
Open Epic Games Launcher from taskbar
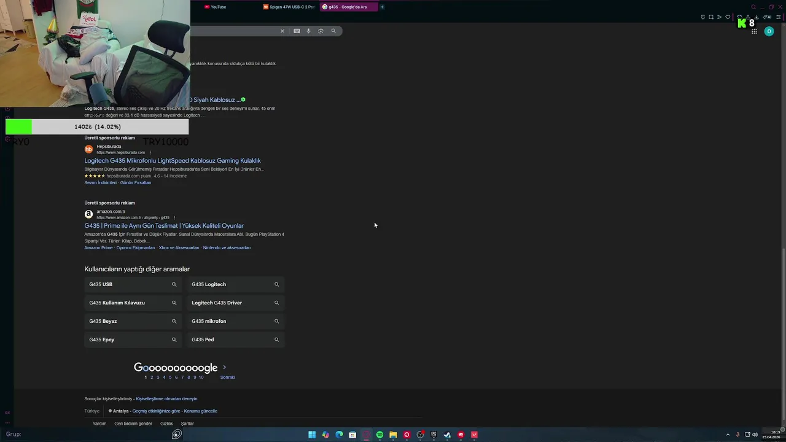pos(434,435)
